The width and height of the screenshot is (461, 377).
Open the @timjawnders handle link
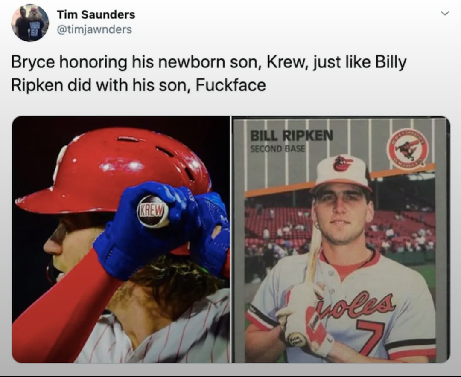tap(94, 29)
